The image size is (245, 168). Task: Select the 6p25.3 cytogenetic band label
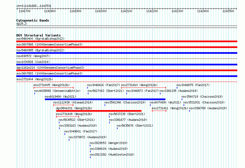(21, 24)
